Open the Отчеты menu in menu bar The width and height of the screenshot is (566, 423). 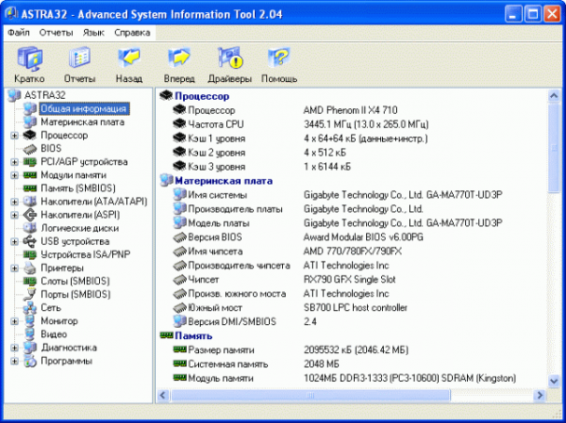pos(56,33)
